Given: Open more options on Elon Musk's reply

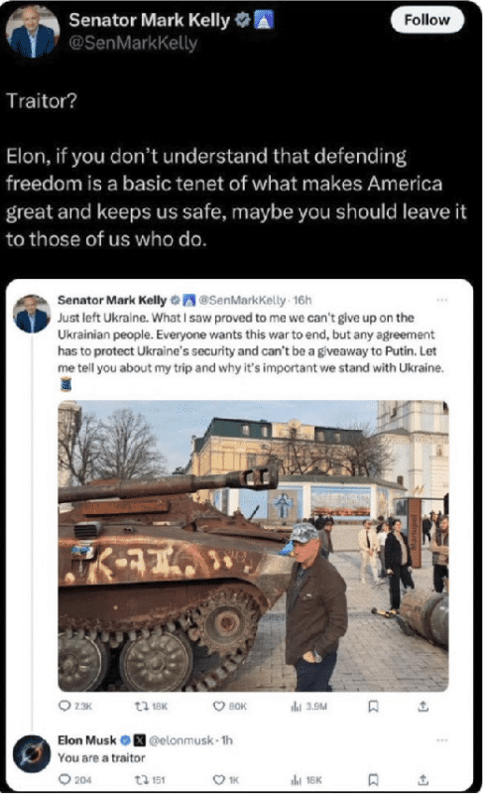Looking at the screenshot, I should (442, 740).
